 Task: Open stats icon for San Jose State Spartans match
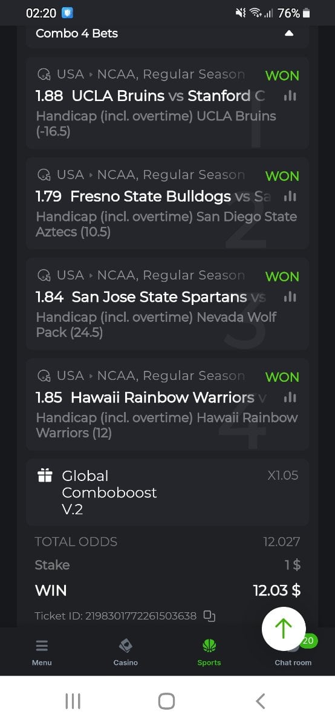[290, 296]
